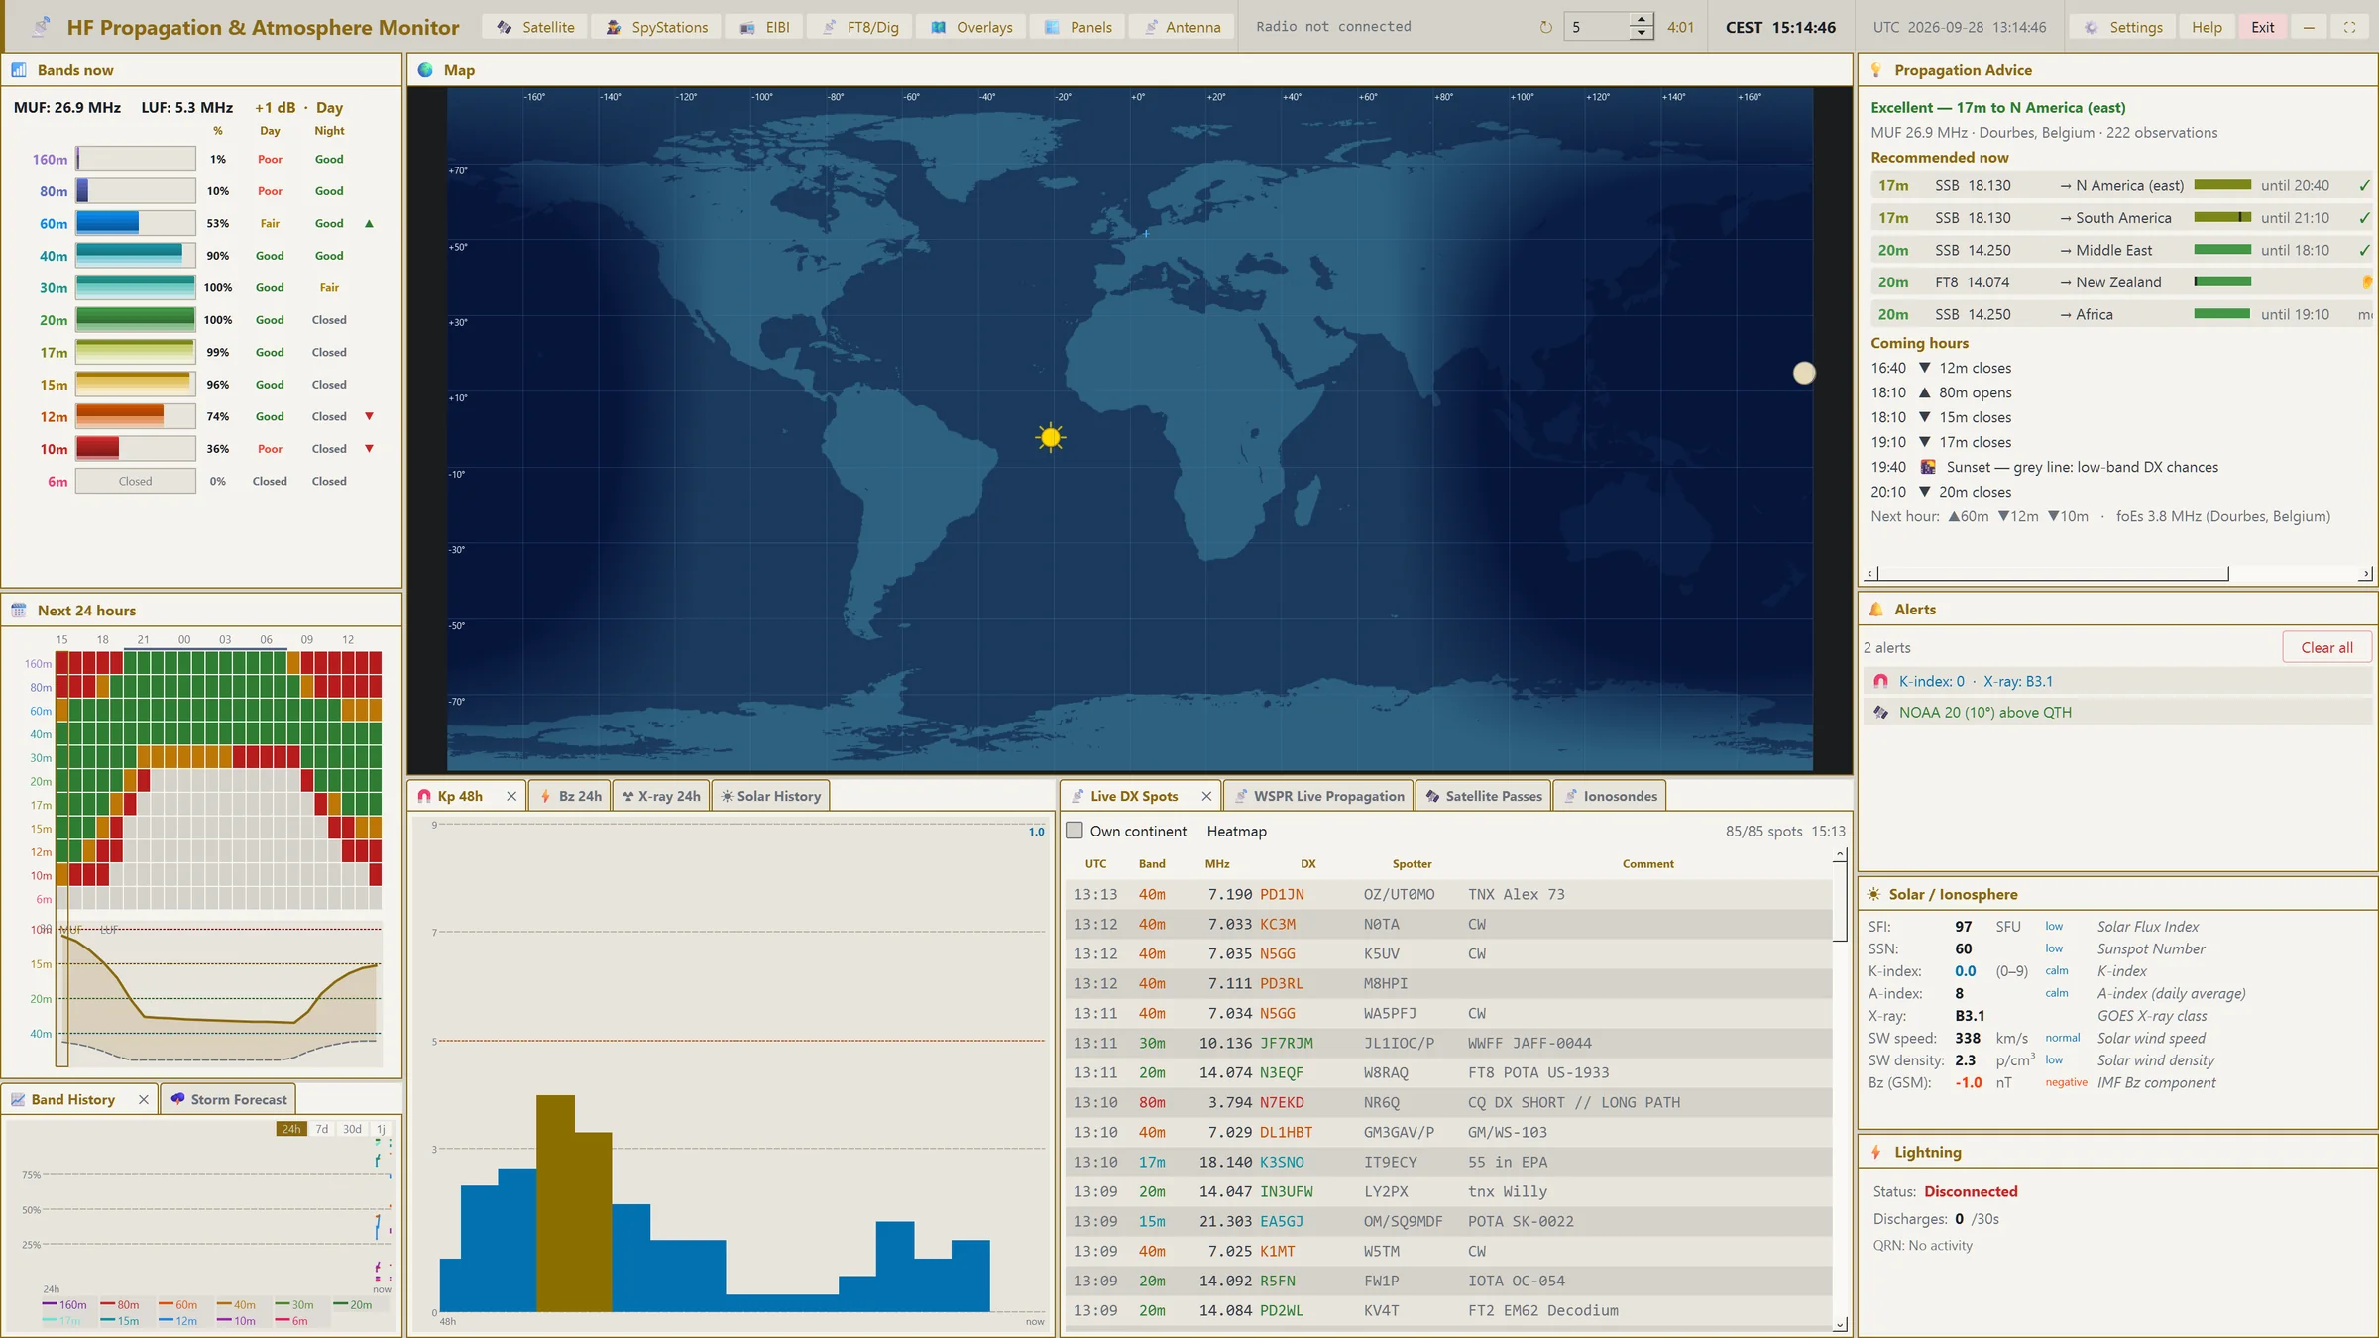Enable the Own continent checkbox

(x=1075, y=831)
